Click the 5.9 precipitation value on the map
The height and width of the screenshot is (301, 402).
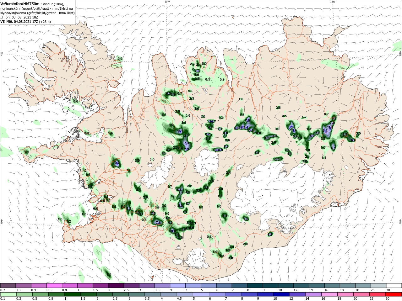tap(180, 206)
